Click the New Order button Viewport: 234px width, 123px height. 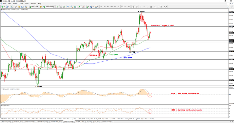coord(34,7)
